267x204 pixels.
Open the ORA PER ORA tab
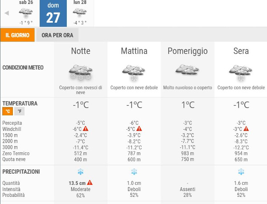[57, 35]
